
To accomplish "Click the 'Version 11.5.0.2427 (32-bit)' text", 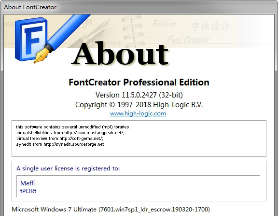I will point(139,95).
